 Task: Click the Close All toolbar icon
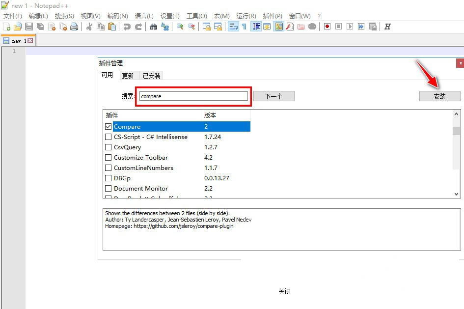pos(63,27)
